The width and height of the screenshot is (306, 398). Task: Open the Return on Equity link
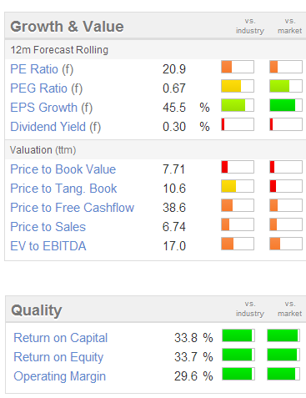click(x=58, y=357)
